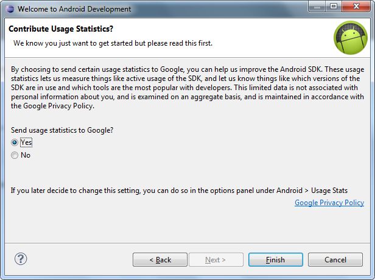Viewport: 375px width, 280px height.
Task: Click the Welcome to Android Development title text
Action: tap(73, 9)
